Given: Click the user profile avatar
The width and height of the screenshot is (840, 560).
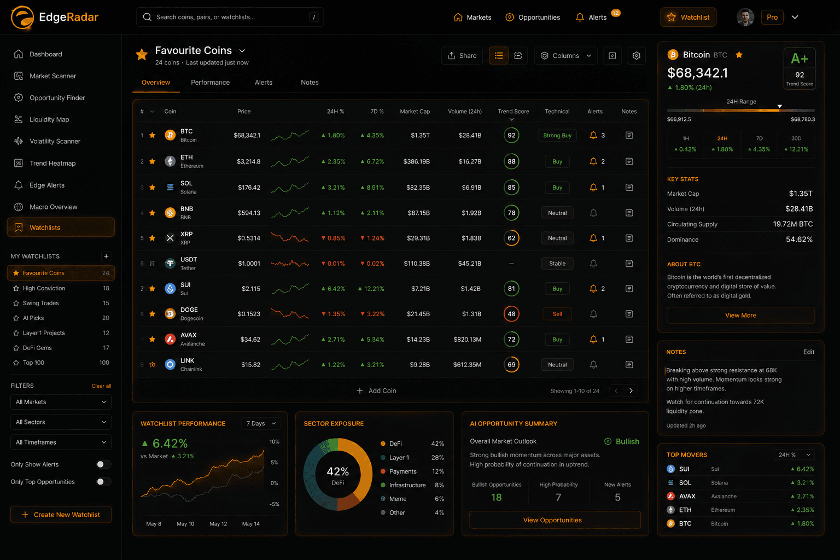Looking at the screenshot, I should point(745,17).
